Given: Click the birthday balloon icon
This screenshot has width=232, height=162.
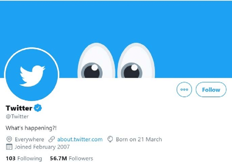Looking at the screenshot, I should [x=110, y=139].
